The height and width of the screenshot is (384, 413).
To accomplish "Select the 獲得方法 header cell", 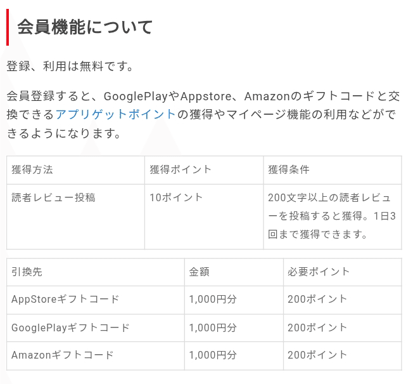I will point(32,169).
